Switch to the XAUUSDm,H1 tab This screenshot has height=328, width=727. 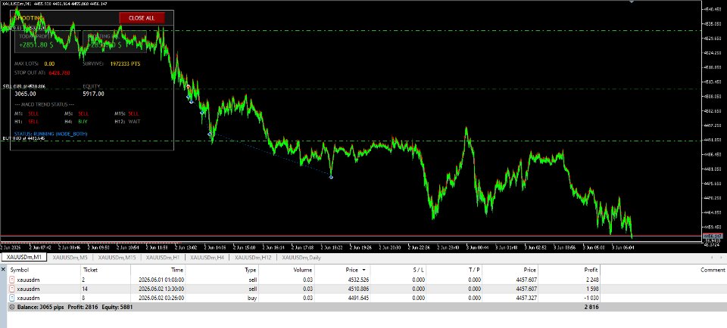(163, 258)
